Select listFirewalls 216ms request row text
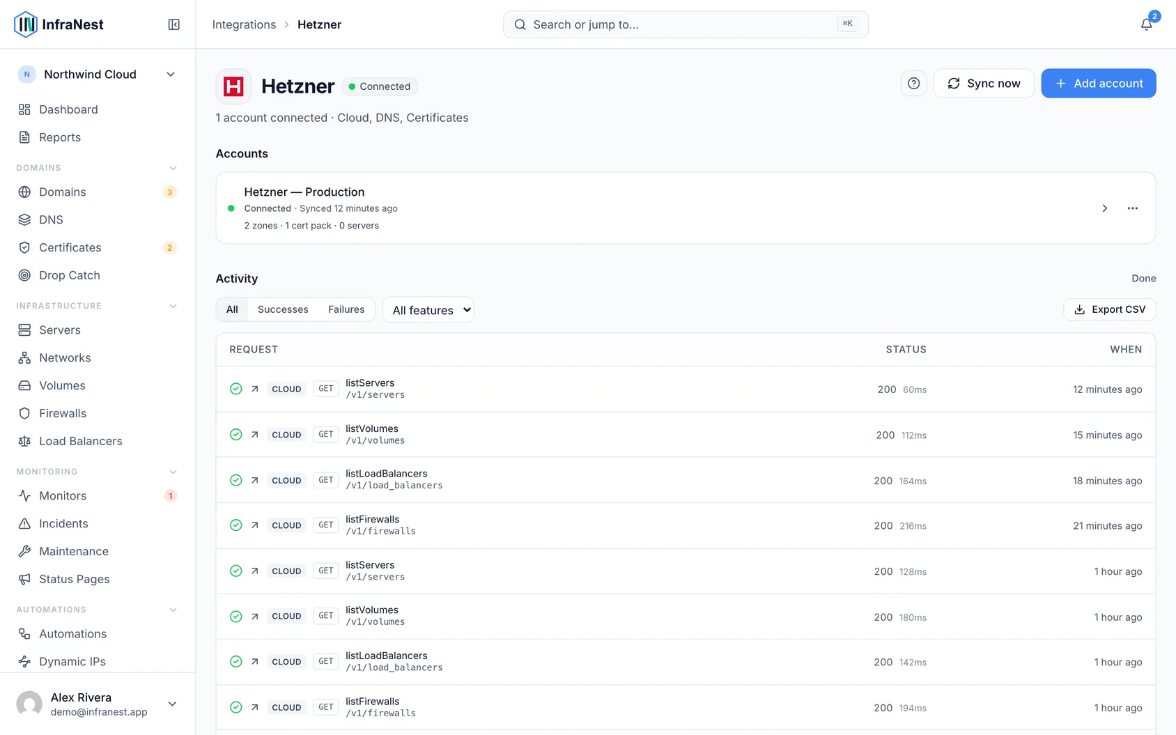This screenshot has height=735, width=1176. tap(373, 519)
